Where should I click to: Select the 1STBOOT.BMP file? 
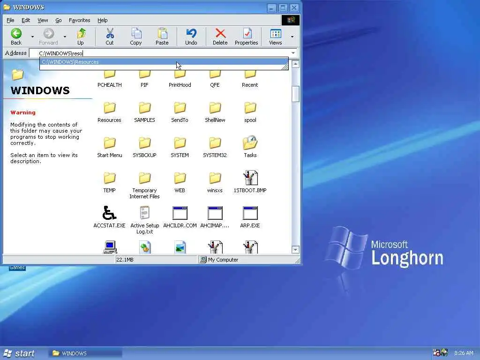[x=250, y=182]
